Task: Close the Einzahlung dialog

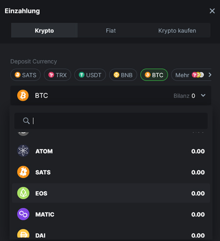Action: [212, 11]
